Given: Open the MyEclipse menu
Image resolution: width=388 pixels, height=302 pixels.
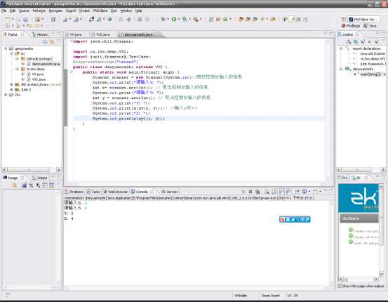Looking at the screenshot, I should click(100, 11).
